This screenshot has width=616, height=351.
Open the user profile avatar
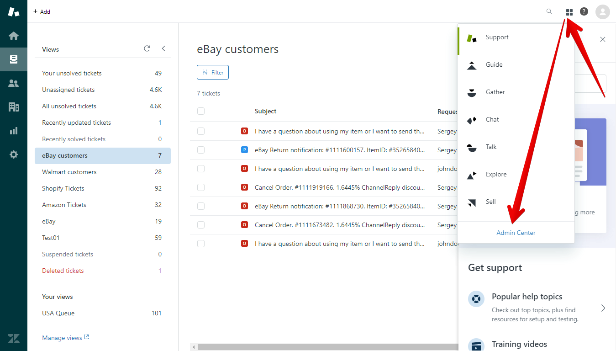tap(603, 12)
